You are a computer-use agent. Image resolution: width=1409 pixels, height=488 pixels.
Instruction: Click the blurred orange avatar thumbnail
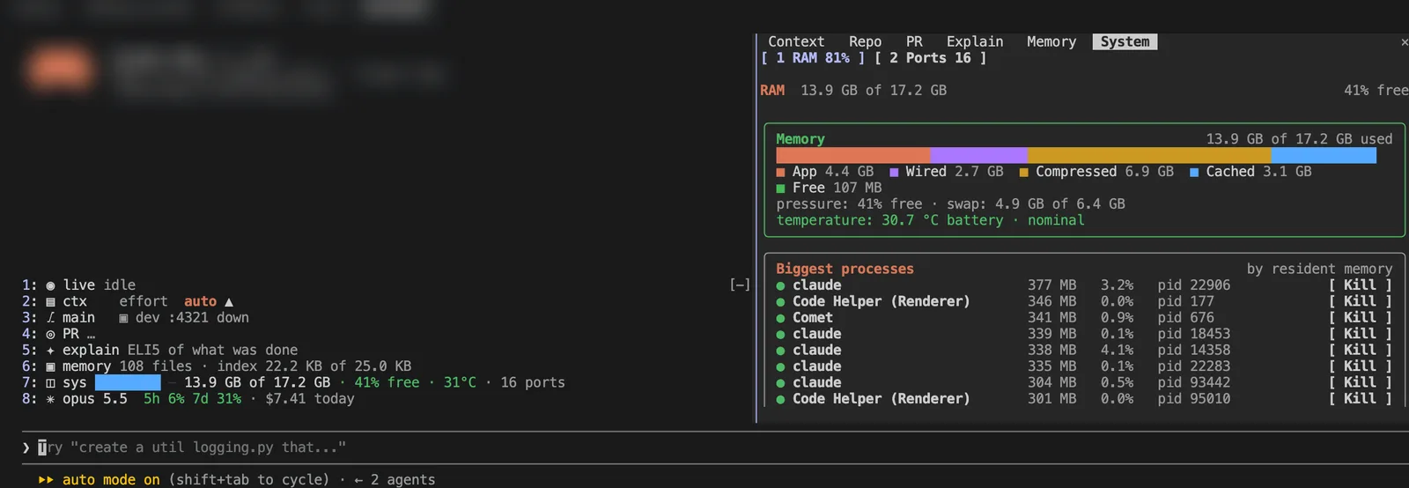click(x=60, y=69)
